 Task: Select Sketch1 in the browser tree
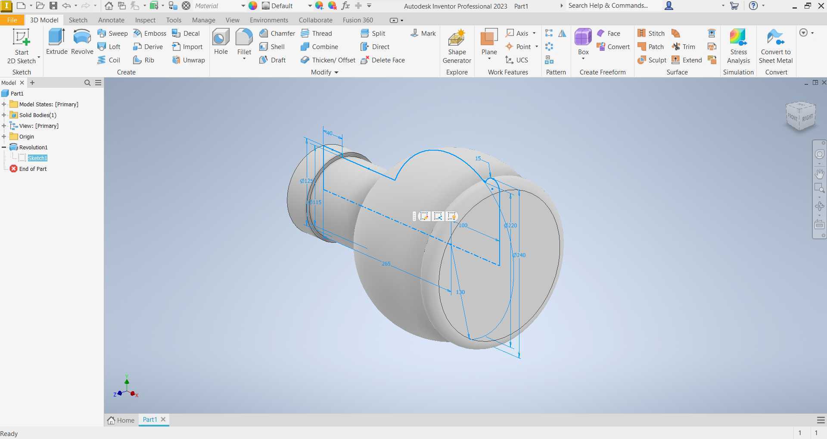coord(37,158)
